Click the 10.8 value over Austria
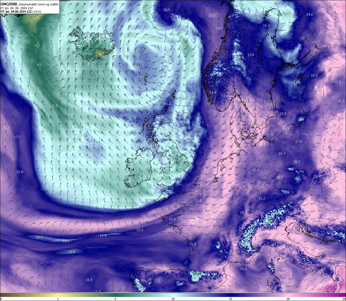The height and width of the screenshot is (301, 346). [286, 192]
